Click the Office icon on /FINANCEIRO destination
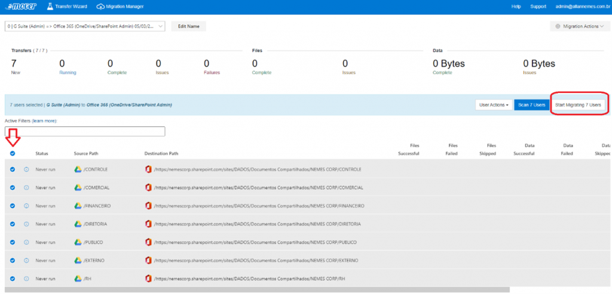612x294 pixels. [x=148, y=206]
